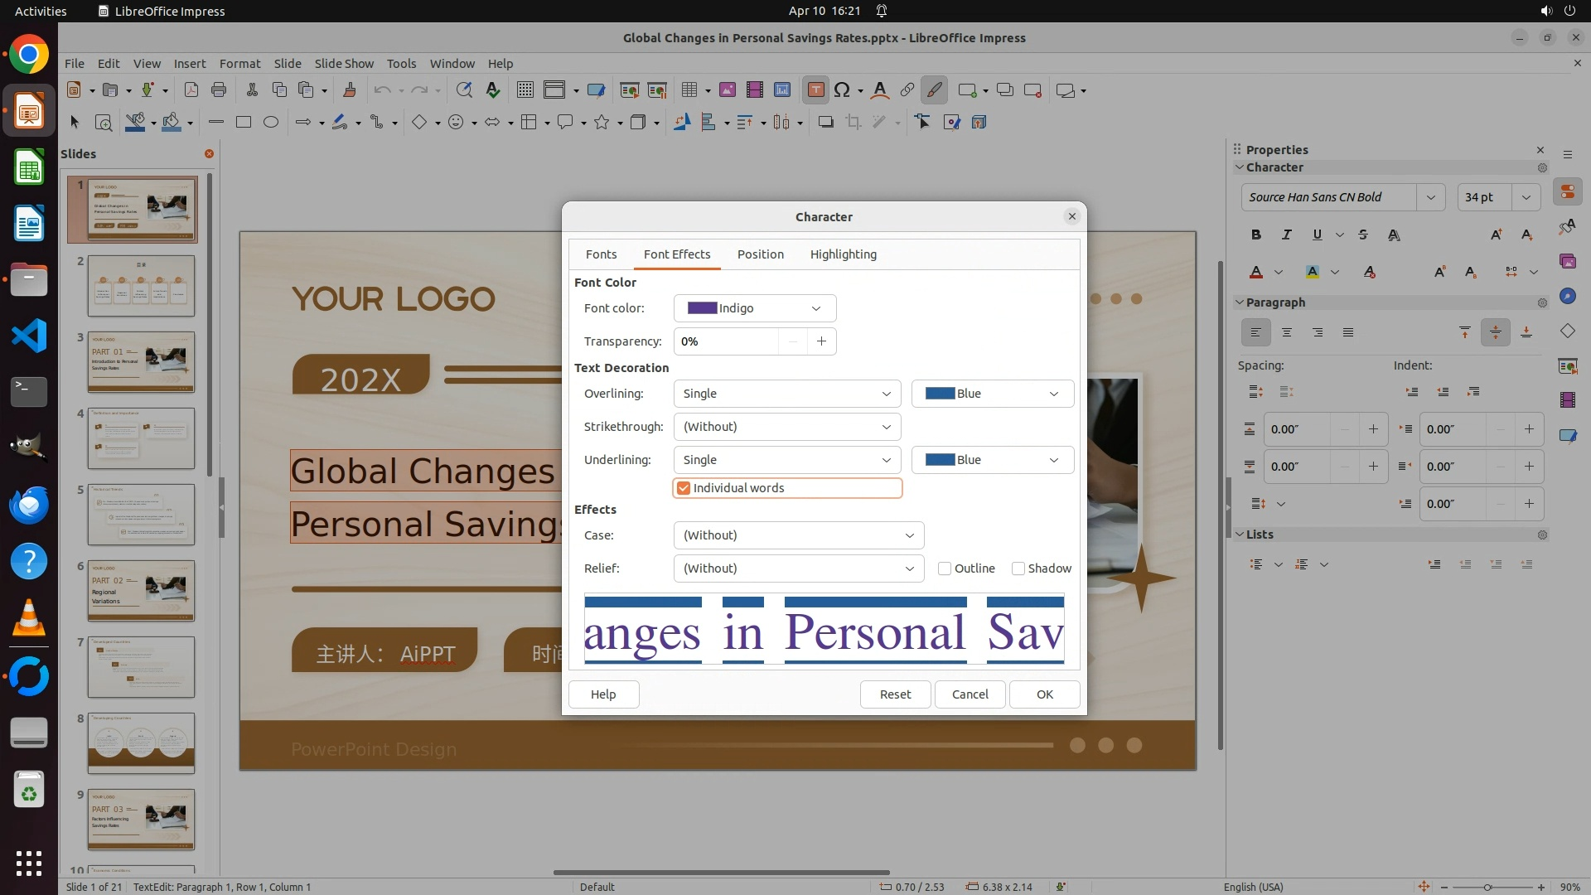Click the Center paragraph alignment icon
Viewport: 1591px width, 895px height.
point(1287,332)
